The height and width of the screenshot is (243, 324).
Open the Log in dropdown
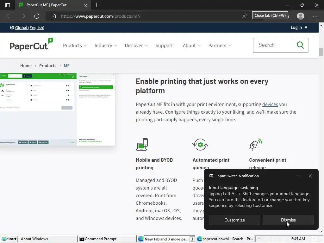[x=299, y=28]
